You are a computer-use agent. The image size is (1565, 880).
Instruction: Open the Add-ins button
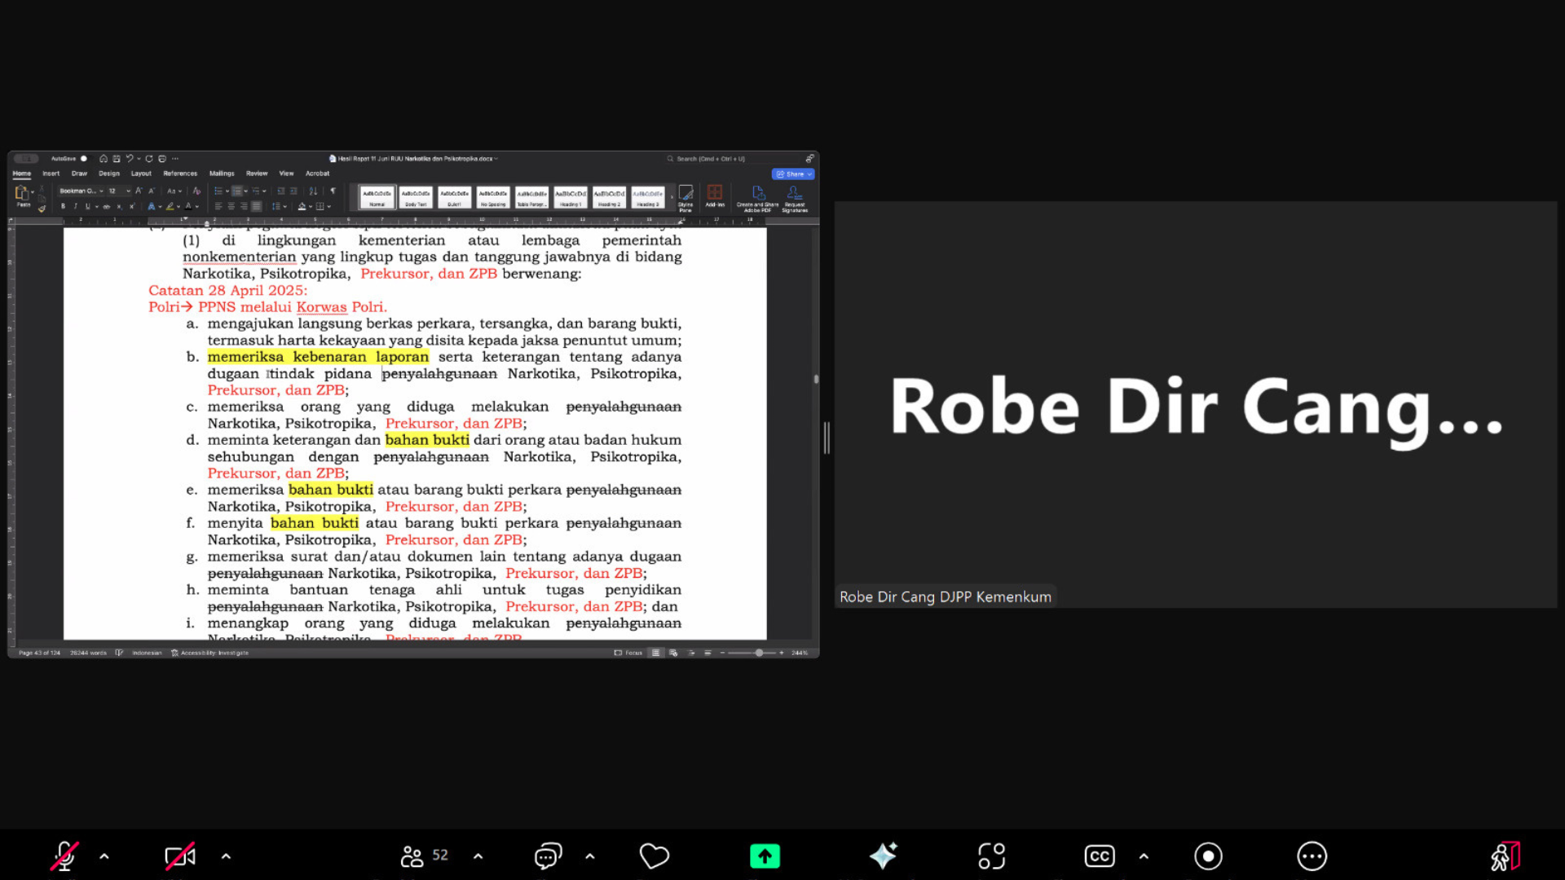click(715, 196)
